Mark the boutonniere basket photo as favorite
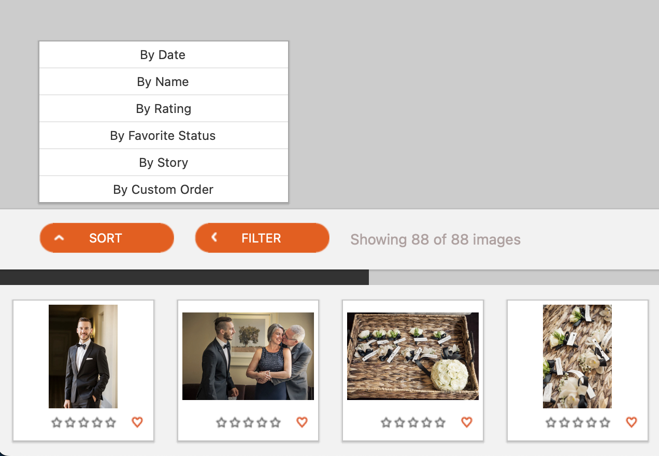Screen dimensions: 659x456 [x=467, y=422]
